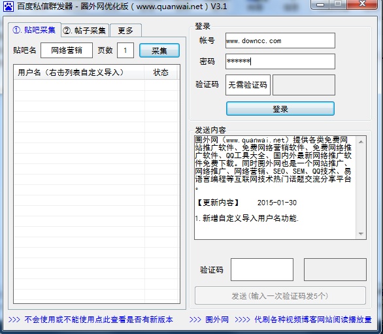Click the 用户名 column header
Screen dimensions: 383x334
click(78, 73)
